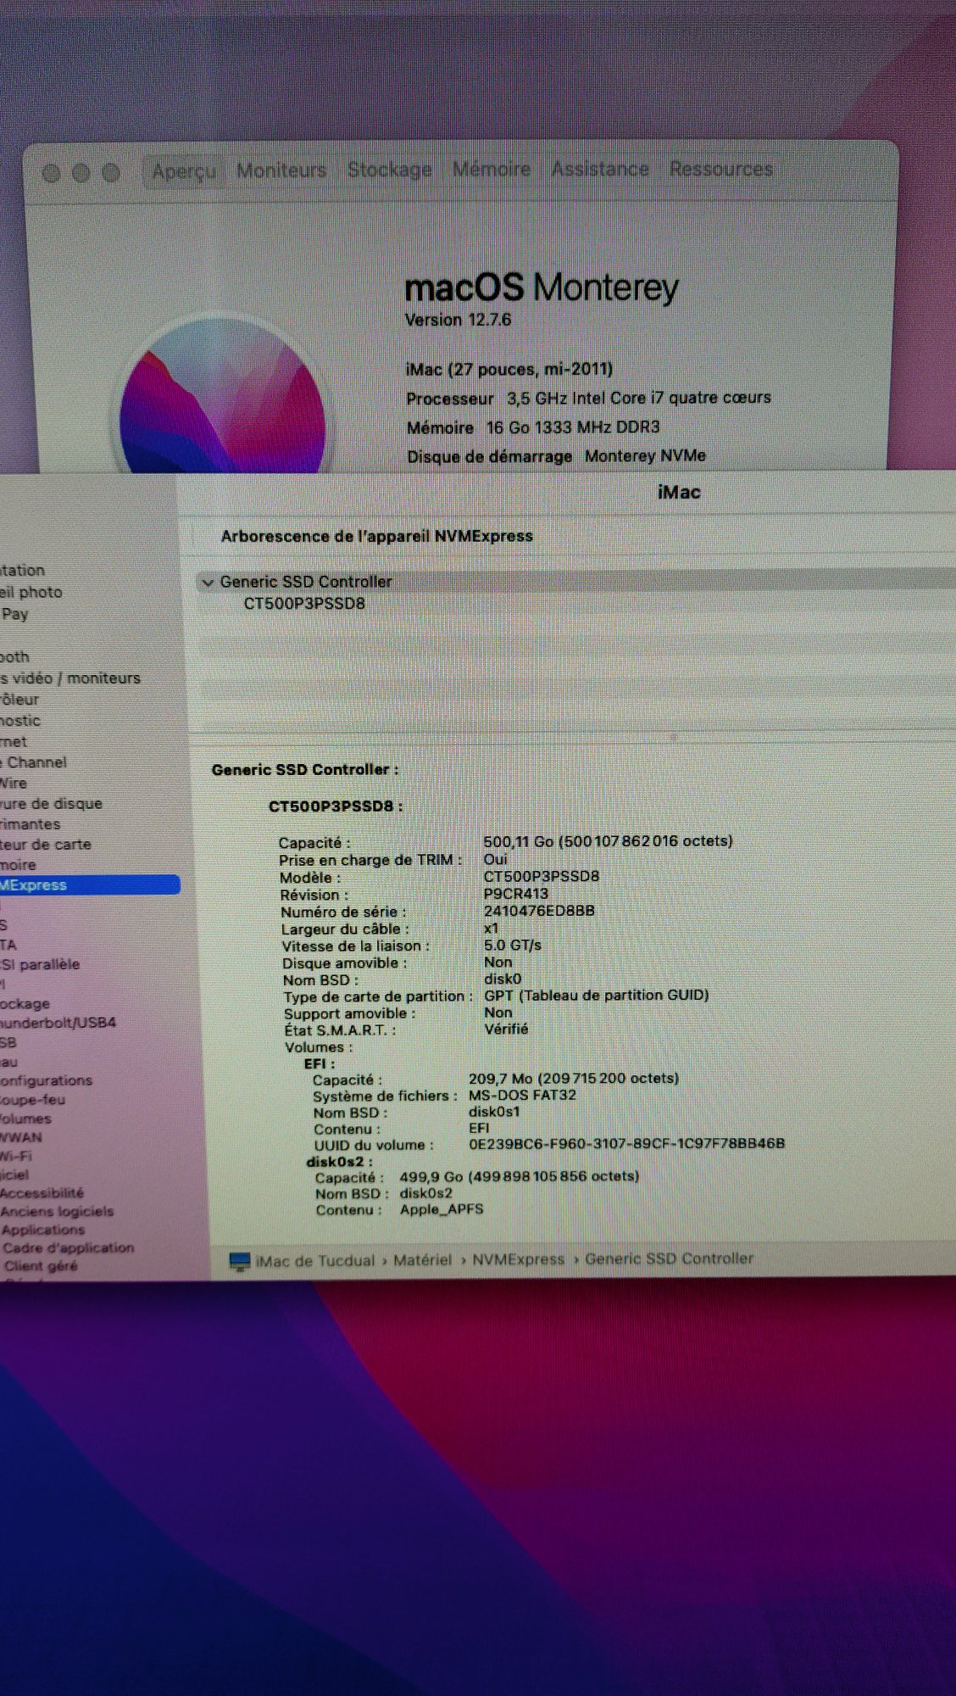Click the disk0s2 volume heading

tap(339, 1162)
